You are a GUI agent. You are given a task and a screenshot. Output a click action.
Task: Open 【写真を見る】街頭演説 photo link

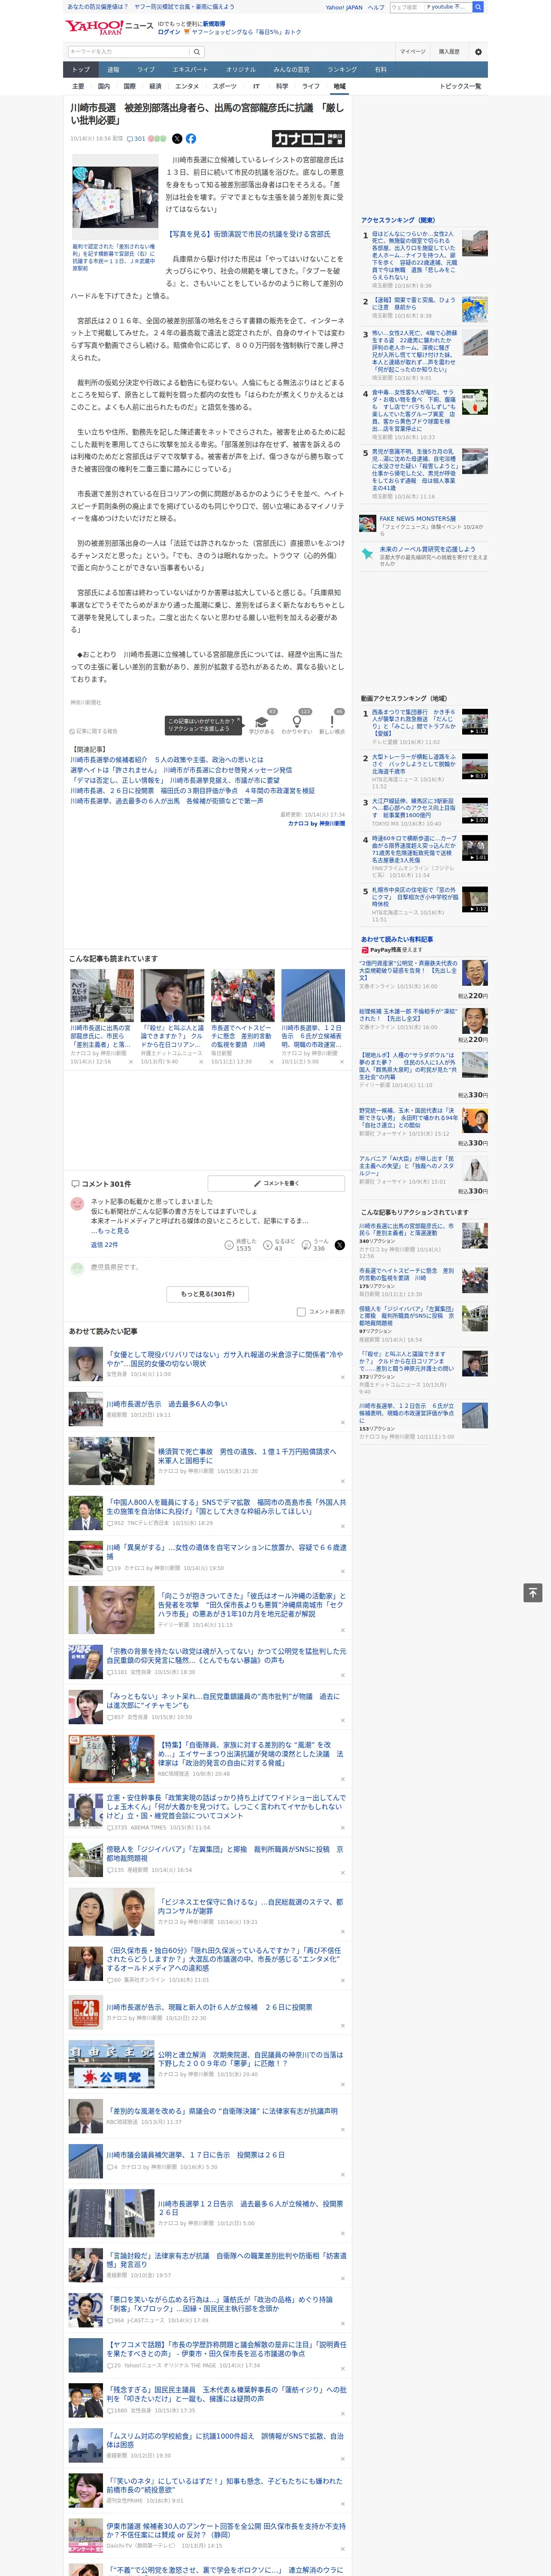248,234
